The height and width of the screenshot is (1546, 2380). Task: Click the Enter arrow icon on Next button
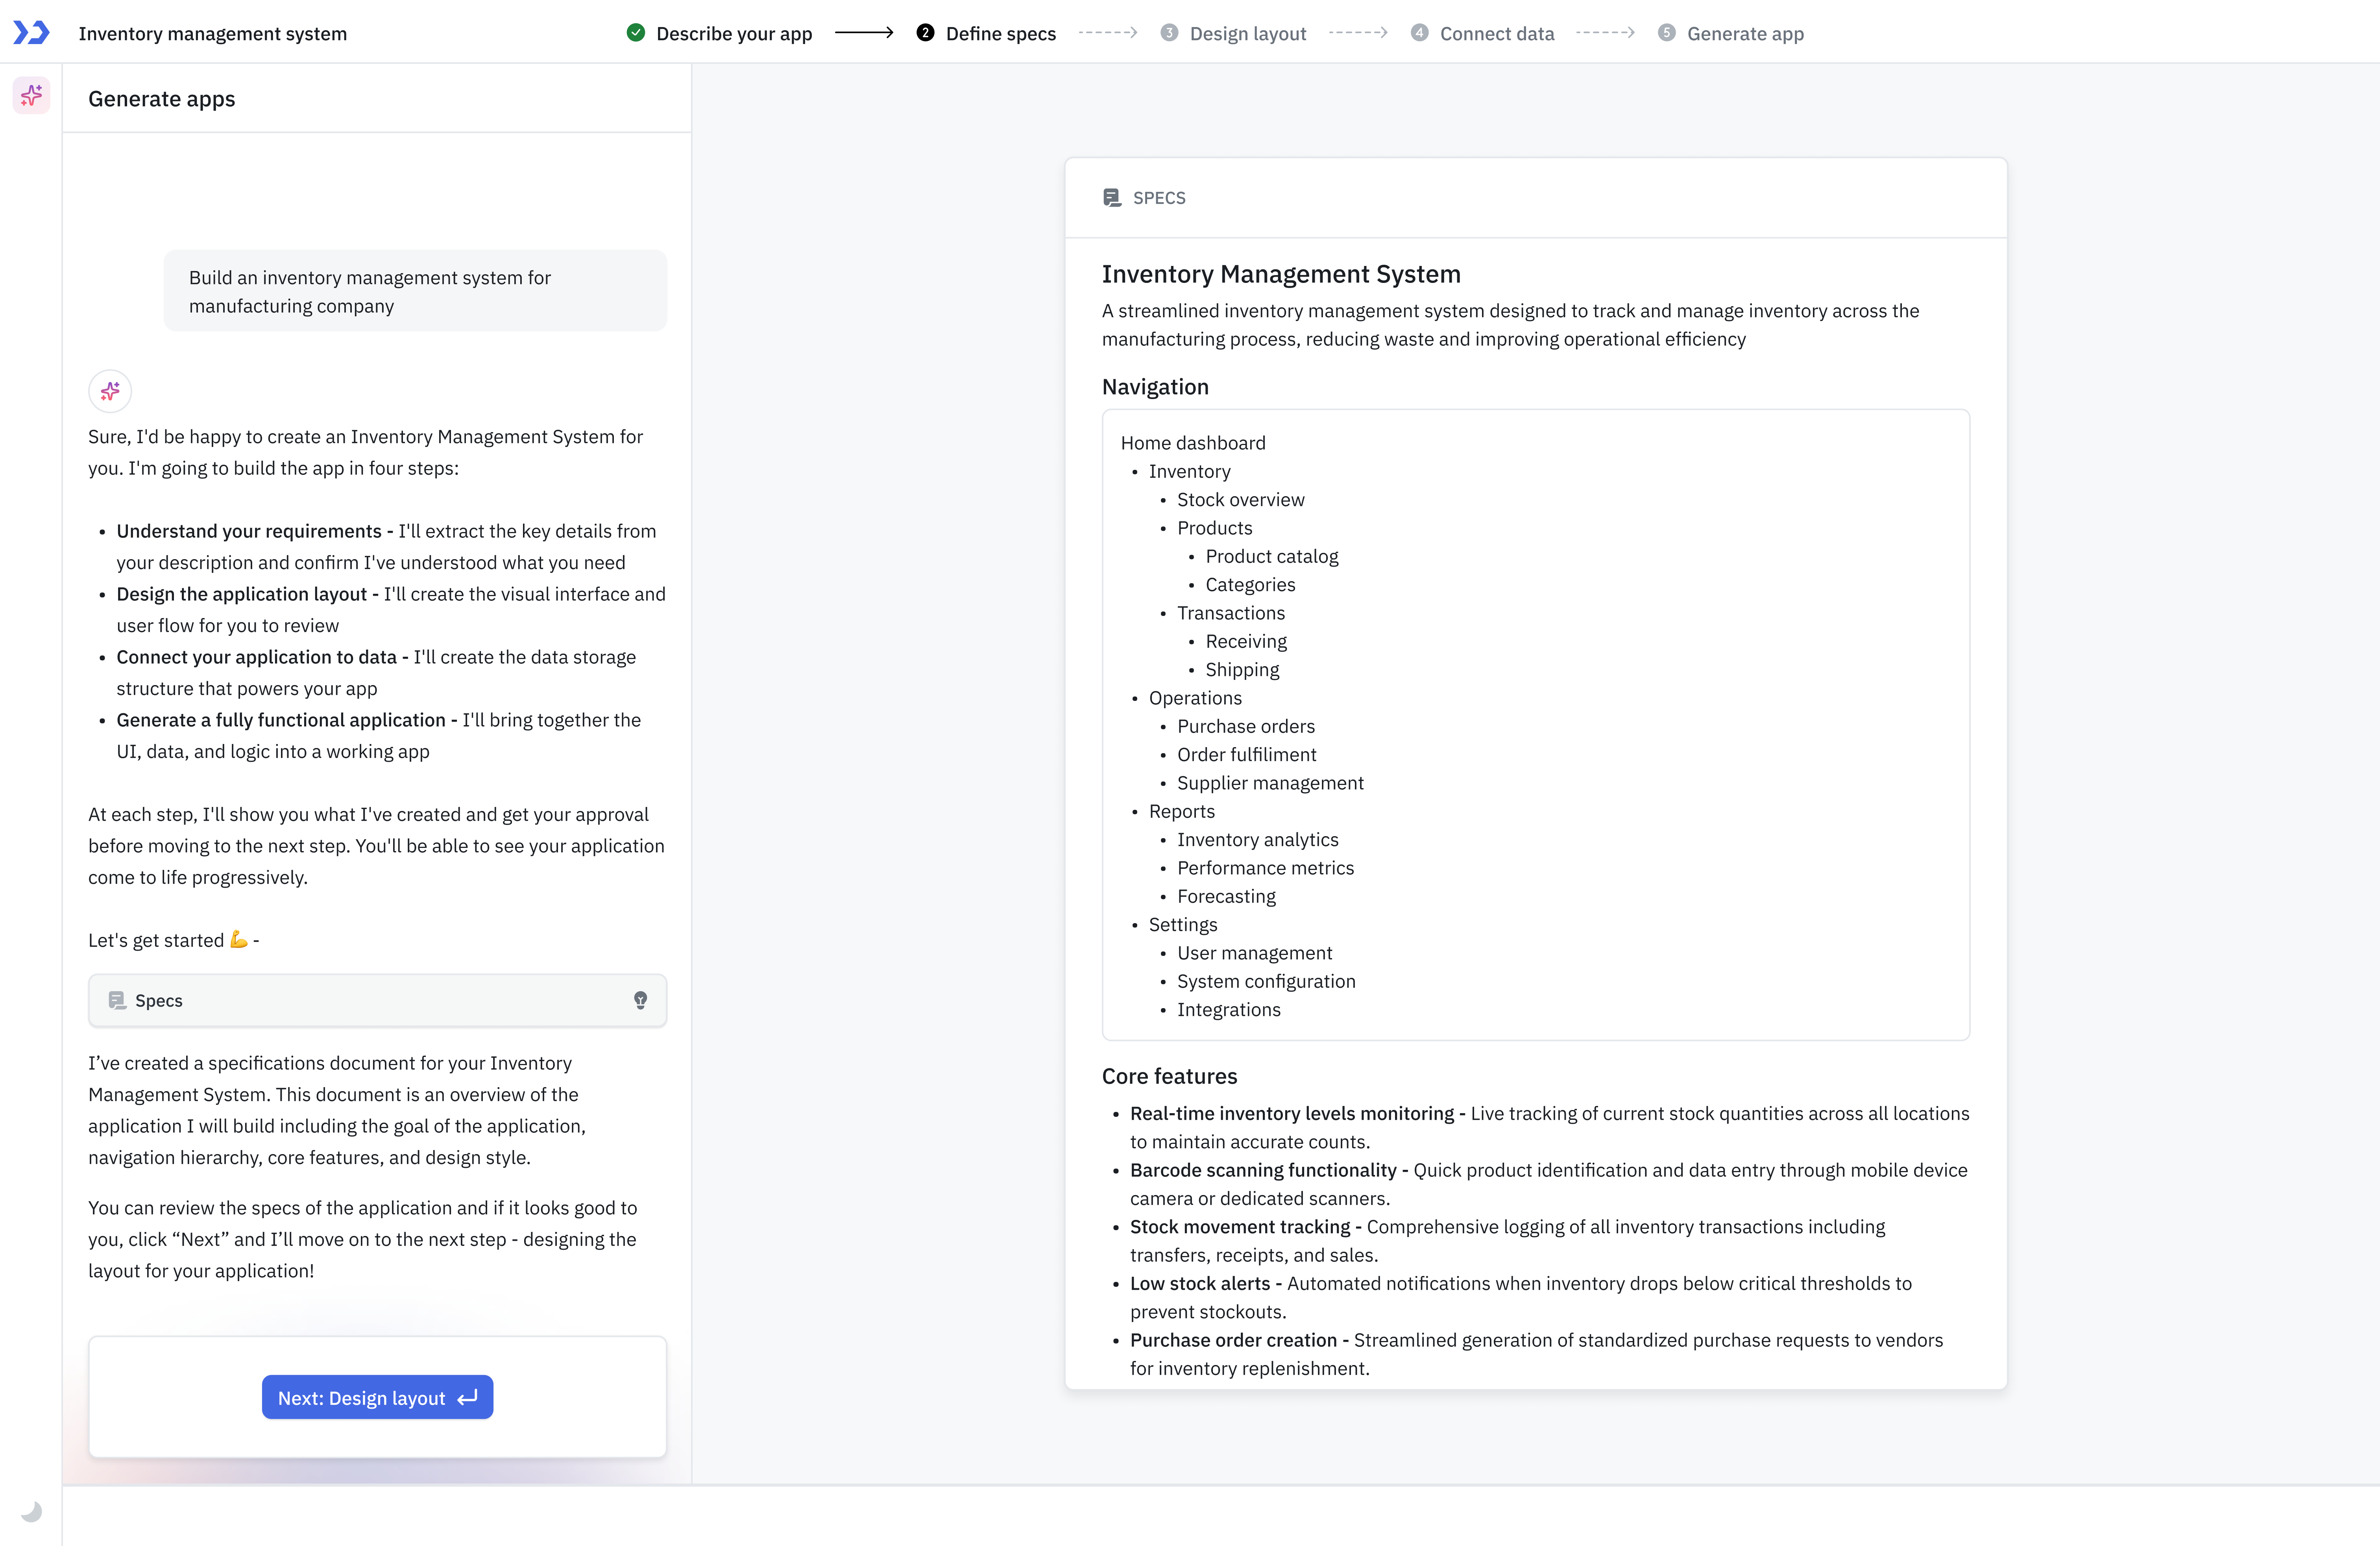tap(468, 1398)
